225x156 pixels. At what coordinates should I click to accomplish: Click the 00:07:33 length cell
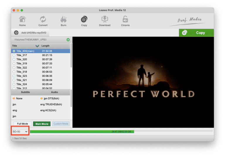47,64
